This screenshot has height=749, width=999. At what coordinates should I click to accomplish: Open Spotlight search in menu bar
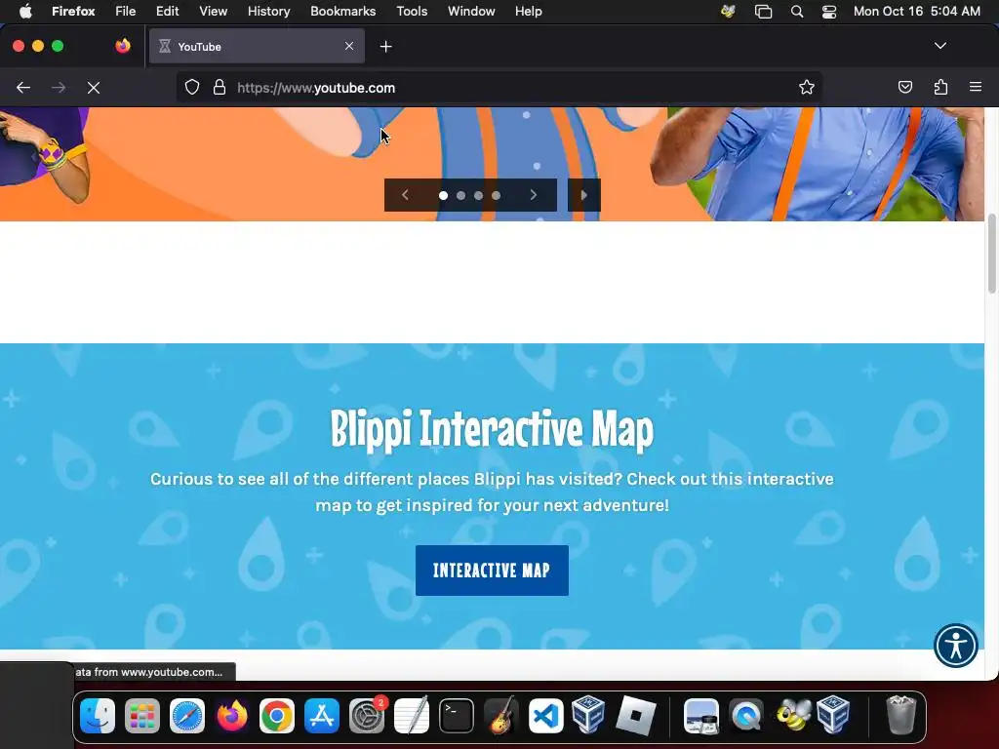pyautogui.click(x=796, y=12)
